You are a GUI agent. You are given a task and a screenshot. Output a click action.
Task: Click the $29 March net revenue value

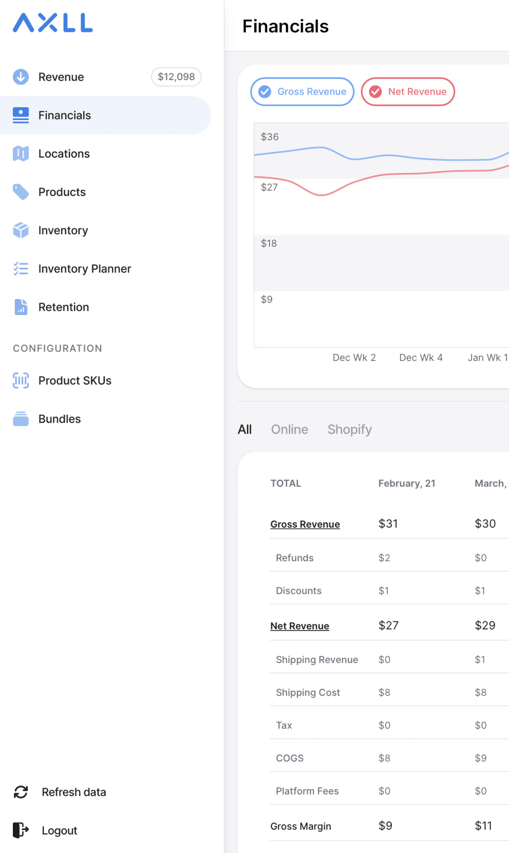tap(485, 626)
